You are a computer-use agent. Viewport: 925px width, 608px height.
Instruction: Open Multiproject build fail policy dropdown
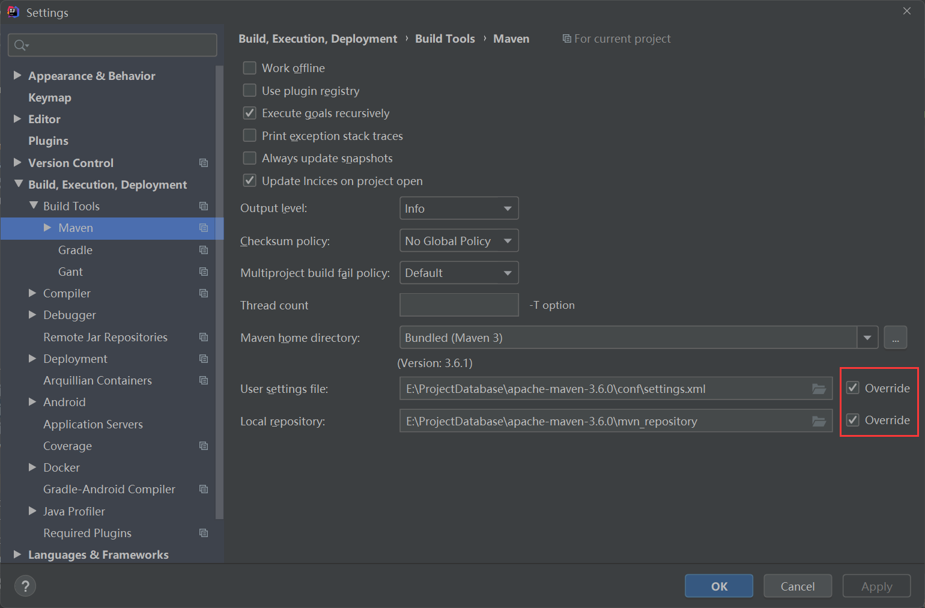click(x=459, y=273)
